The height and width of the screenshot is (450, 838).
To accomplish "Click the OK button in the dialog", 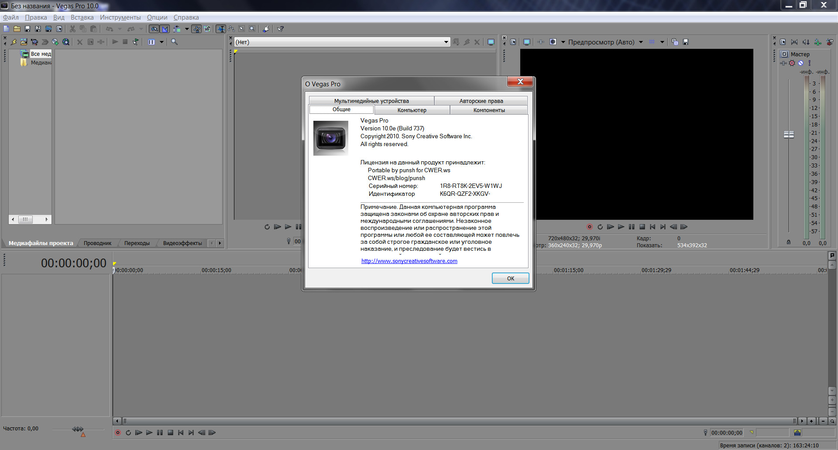I will click(510, 278).
